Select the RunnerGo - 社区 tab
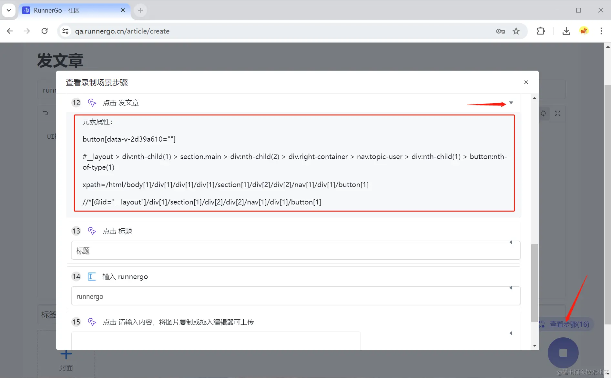This screenshot has height=378, width=611. (x=75, y=11)
